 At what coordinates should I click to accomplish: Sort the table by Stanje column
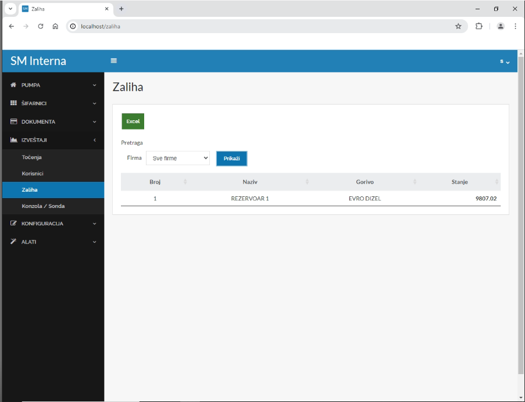pyautogui.click(x=459, y=182)
